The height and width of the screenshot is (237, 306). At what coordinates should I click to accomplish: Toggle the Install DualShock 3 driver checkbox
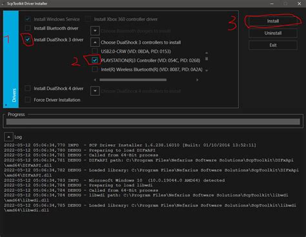coord(28,39)
